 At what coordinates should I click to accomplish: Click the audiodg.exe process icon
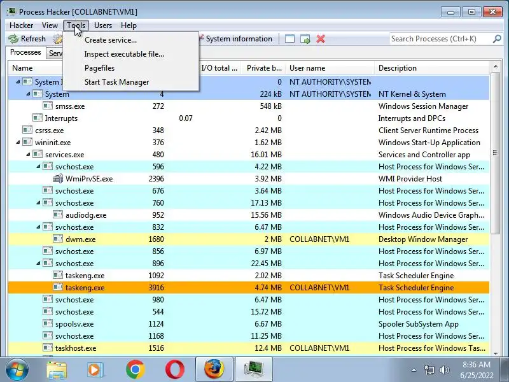point(58,215)
